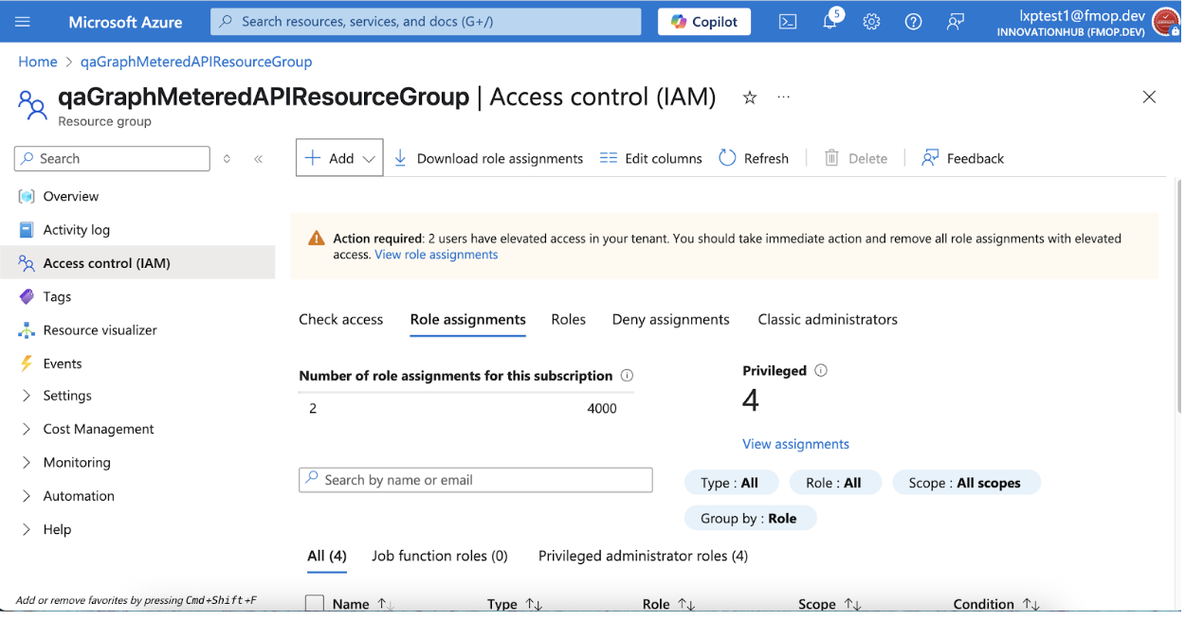This screenshot has width=1185, height=621.
Task: Expand the Automation section
Action: [x=27, y=496]
